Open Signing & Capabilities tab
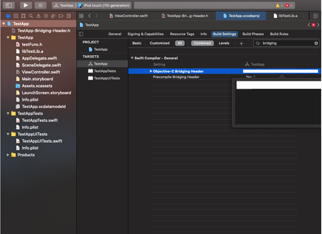322x234 pixels. pos(145,34)
